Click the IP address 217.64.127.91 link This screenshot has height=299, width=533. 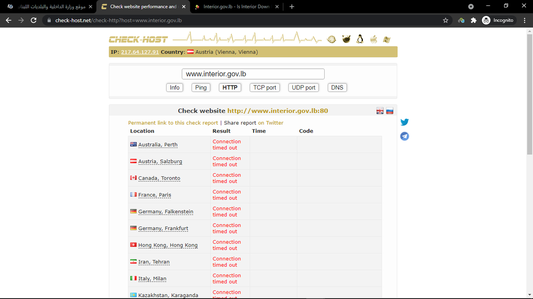pos(140,52)
